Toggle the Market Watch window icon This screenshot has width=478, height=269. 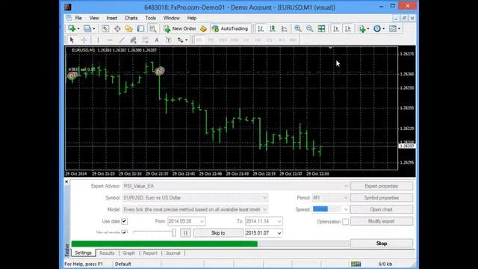coord(105,28)
